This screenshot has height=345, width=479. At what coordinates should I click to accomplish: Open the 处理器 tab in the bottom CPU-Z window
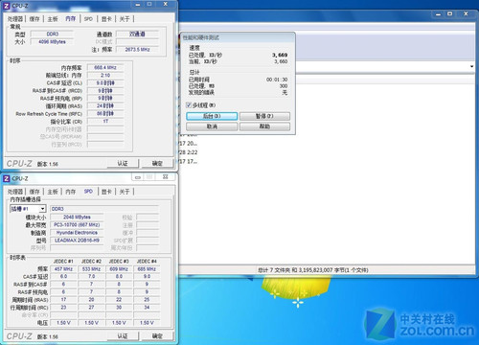coord(15,192)
